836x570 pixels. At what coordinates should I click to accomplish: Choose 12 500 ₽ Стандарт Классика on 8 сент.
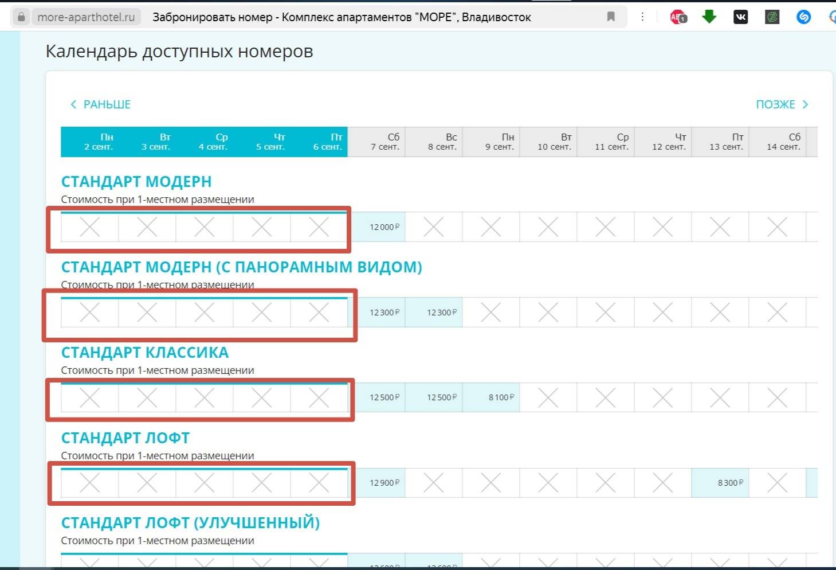pos(434,397)
